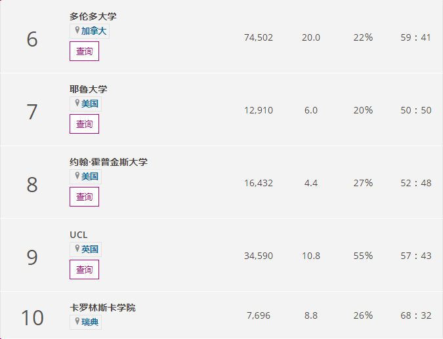
Task: Open the 耶鲁大学 university link
Action: pyautogui.click(x=88, y=89)
